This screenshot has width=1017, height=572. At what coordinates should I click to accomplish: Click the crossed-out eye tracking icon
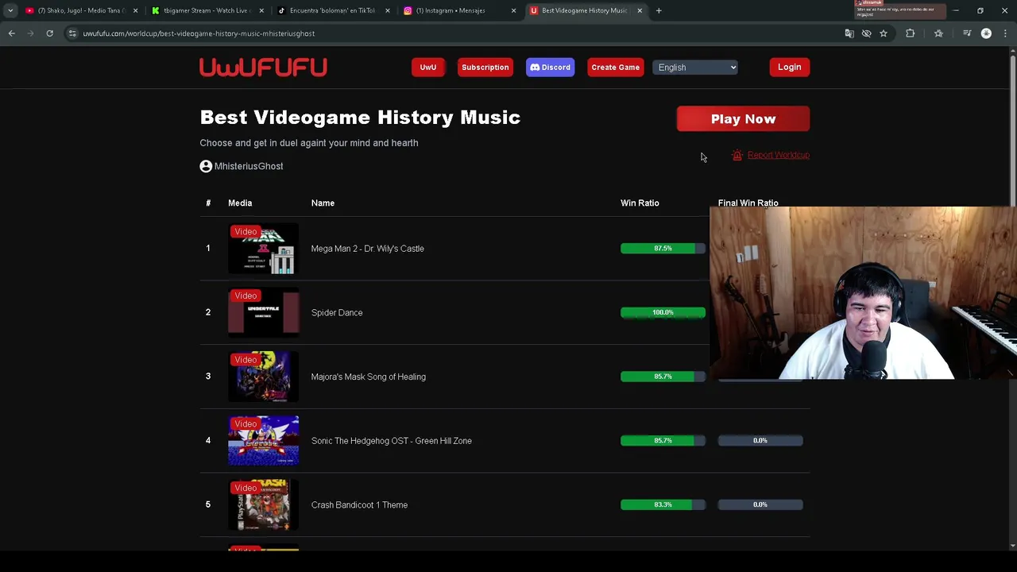[867, 33]
